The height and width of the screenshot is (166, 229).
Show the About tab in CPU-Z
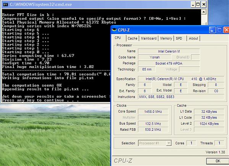(194, 38)
